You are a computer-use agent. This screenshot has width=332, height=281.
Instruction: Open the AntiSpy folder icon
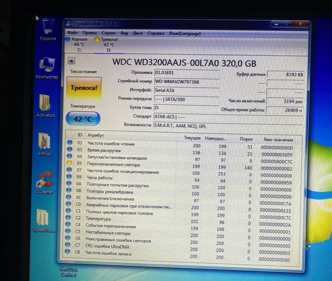[x=45, y=144]
